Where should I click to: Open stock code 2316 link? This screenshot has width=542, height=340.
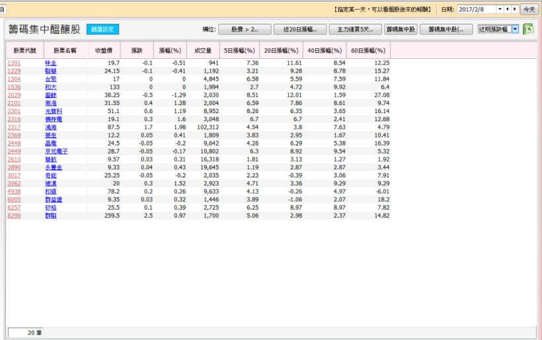point(14,119)
